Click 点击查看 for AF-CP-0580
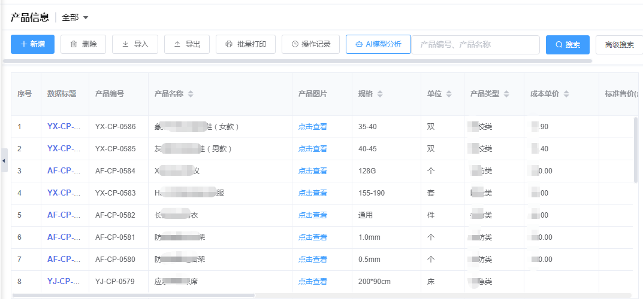This screenshot has width=643, height=299. tap(312, 260)
